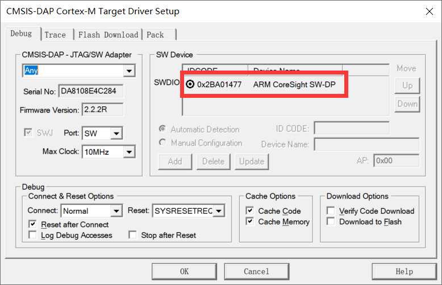Expand the Port dropdown set to SW

coord(116,134)
